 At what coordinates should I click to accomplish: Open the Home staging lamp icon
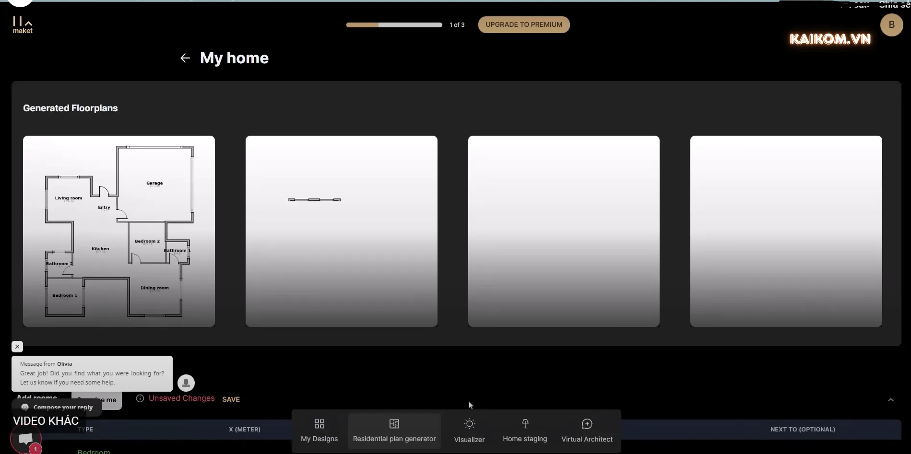click(525, 424)
